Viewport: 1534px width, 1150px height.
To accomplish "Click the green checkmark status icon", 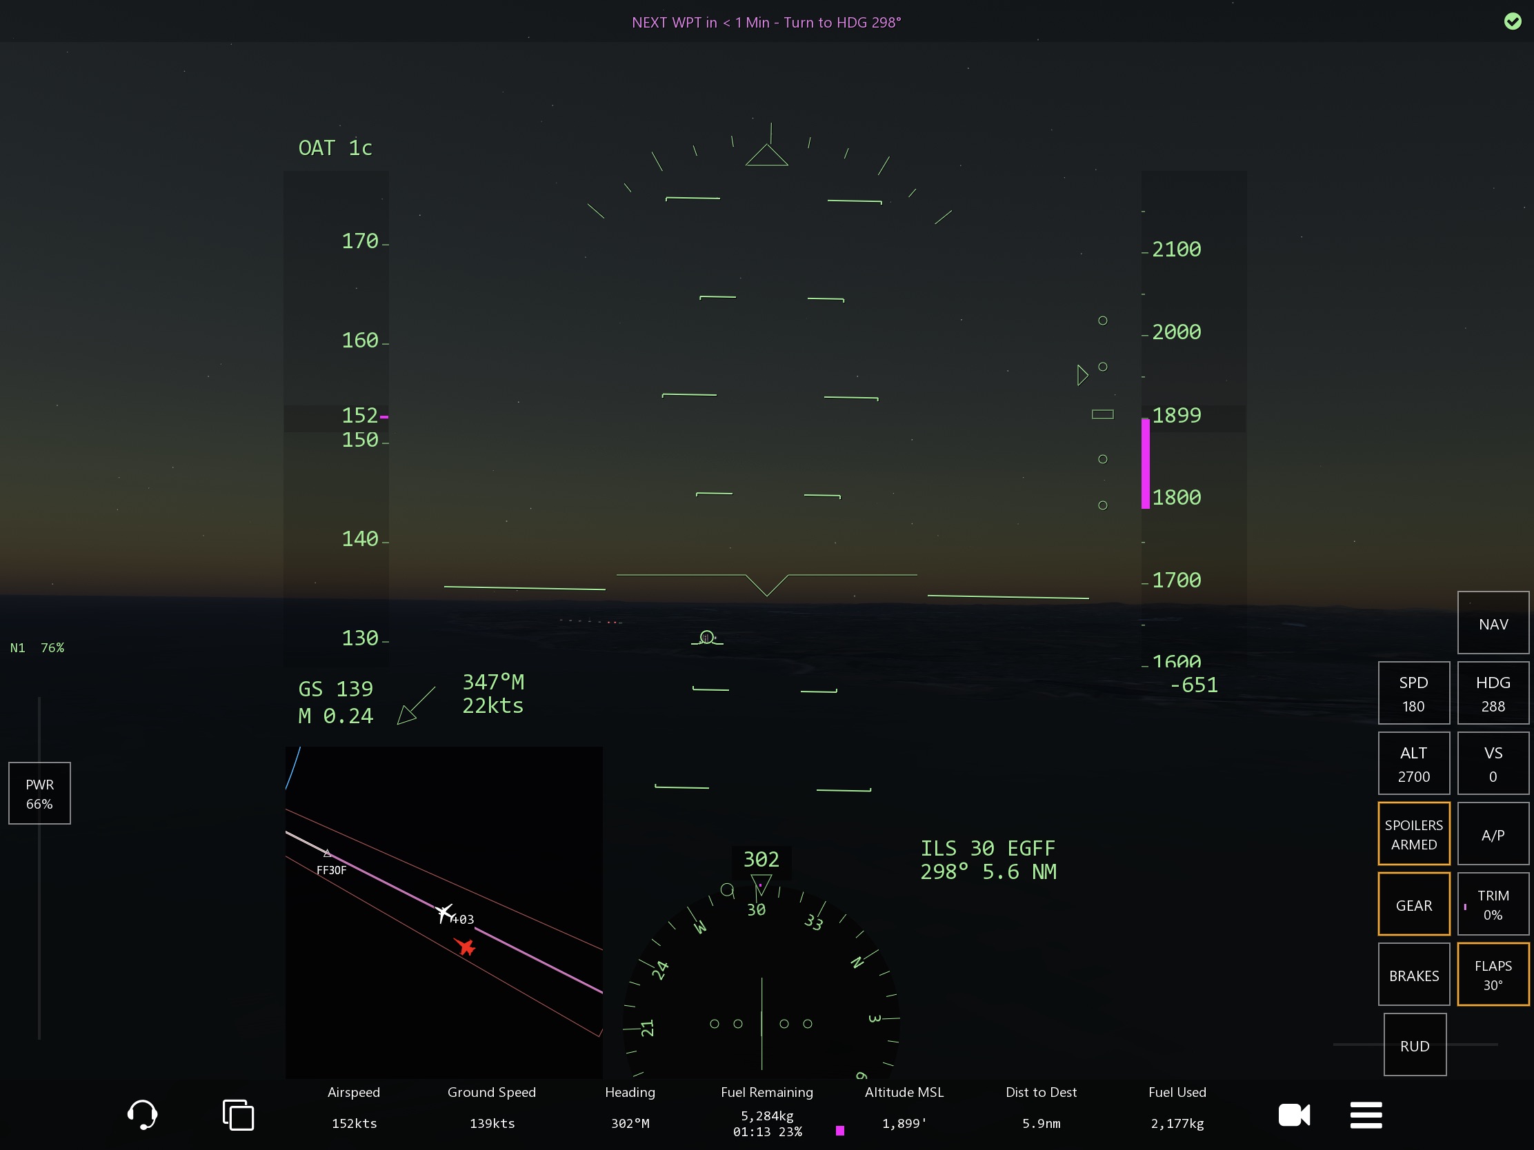I will [1513, 21].
